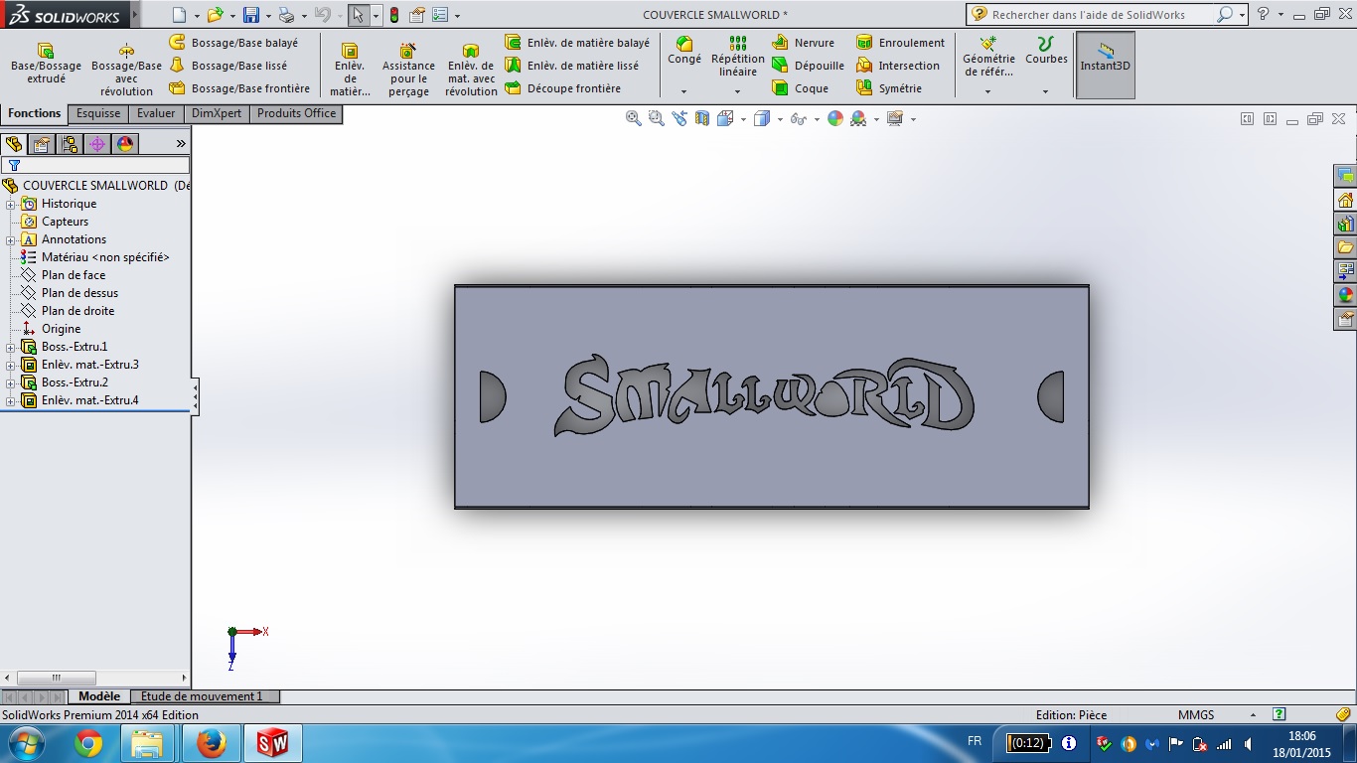
Task: Open Congé dropdown arrow
Action: click(x=683, y=91)
